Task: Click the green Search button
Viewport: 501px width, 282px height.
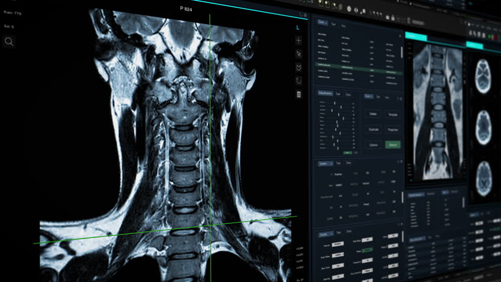Action: click(393, 145)
